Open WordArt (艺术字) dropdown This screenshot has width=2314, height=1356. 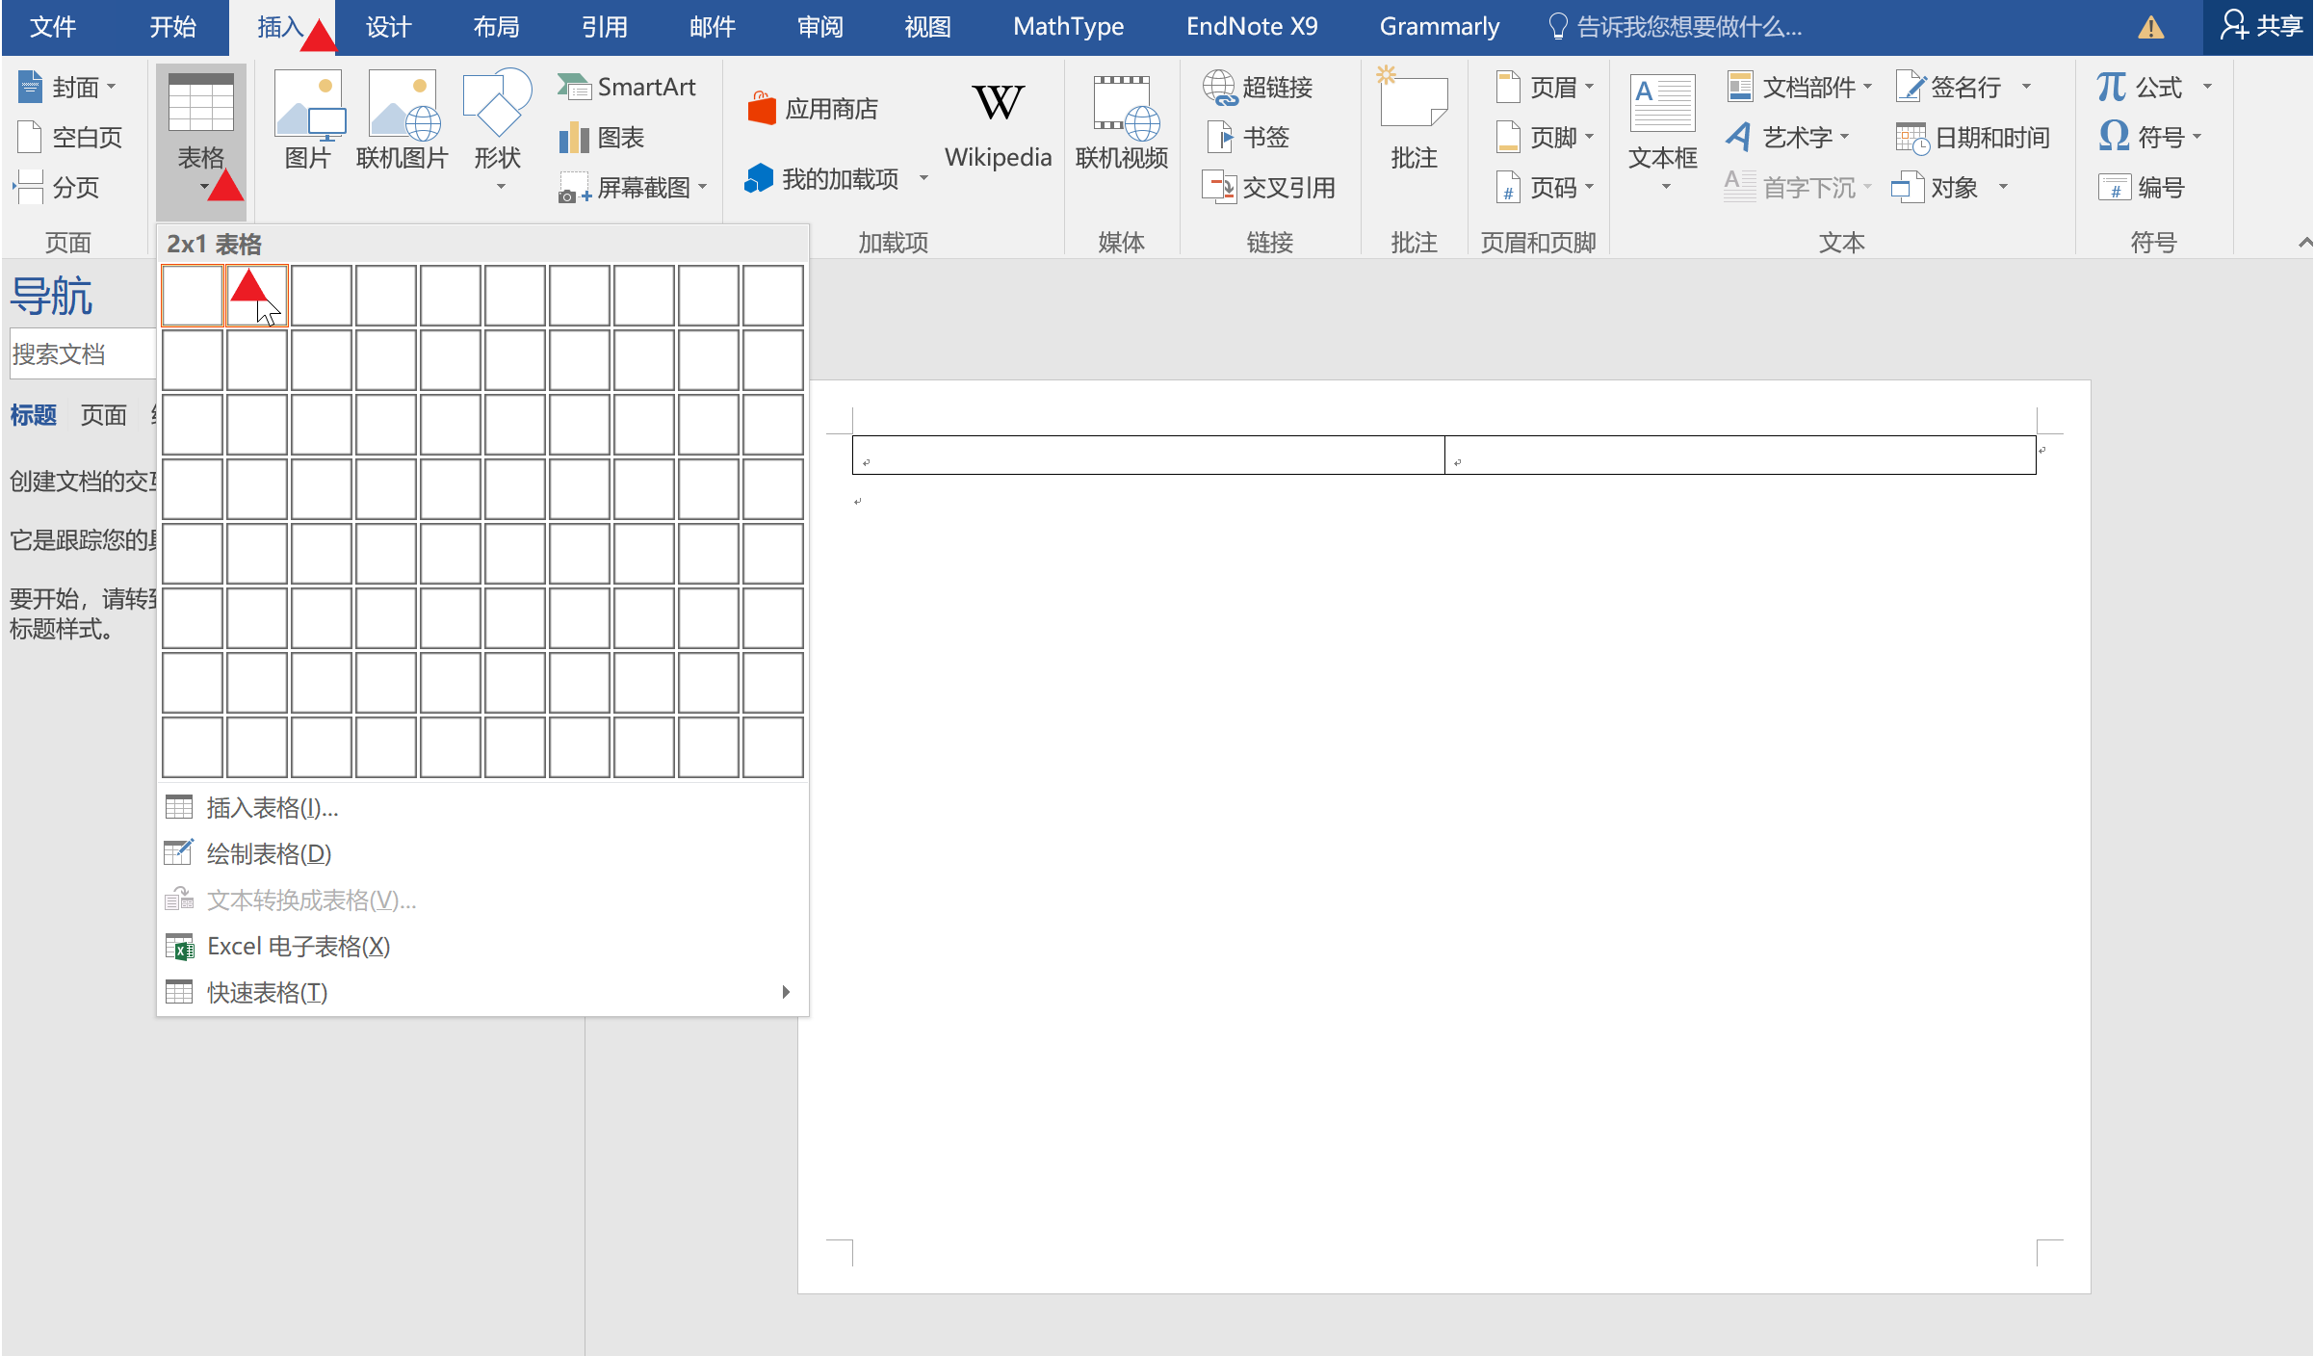coord(1787,137)
